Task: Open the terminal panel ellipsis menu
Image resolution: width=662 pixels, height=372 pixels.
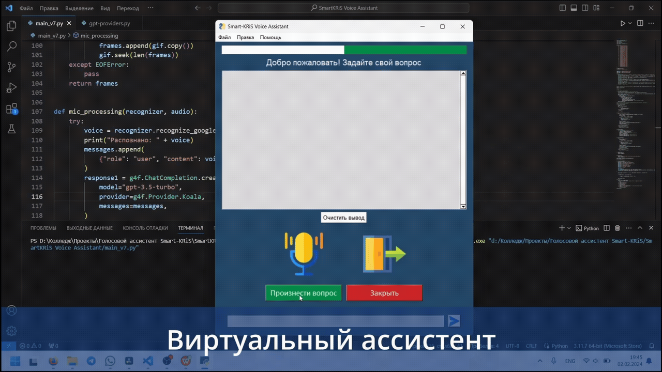Action: (x=628, y=228)
